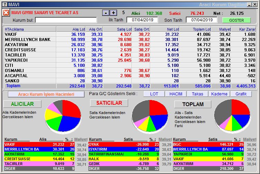Select the TACIRLER row in the top table
Viewport: 260px width, 174px height.
pos(130,55)
